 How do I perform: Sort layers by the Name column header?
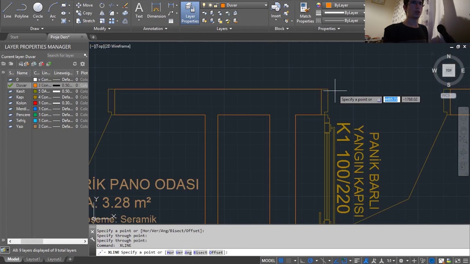coord(22,73)
